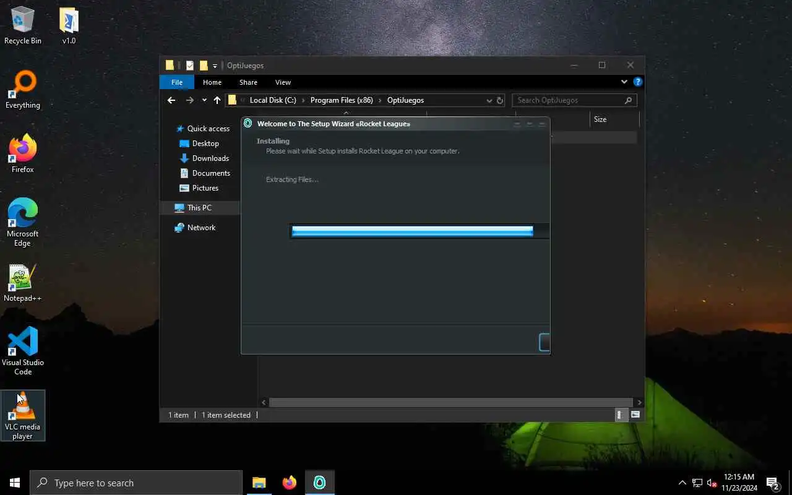Open the address bar history dropdown
Viewport: 792px width, 495px height.
coord(489,100)
